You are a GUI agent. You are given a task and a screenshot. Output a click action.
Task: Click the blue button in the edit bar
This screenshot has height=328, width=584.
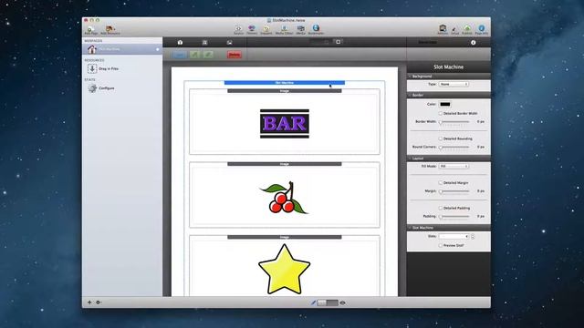[x=180, y=55]
